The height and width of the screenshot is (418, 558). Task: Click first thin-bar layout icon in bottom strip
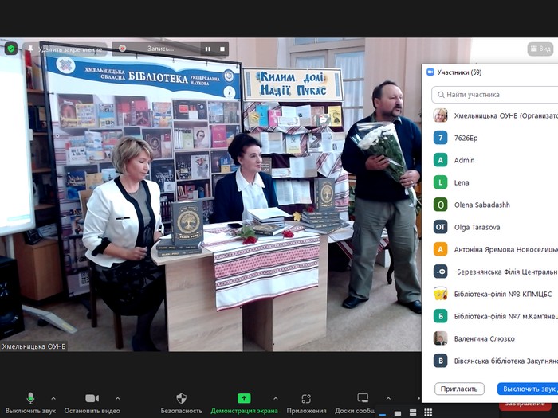[383, 413]
